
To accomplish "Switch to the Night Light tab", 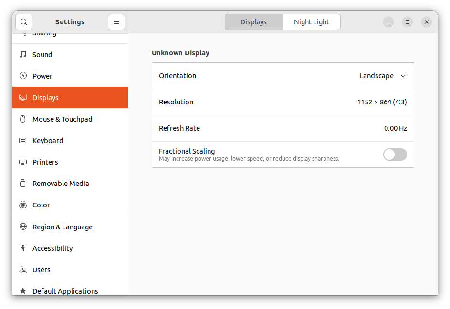I will (x=311, y=22).
